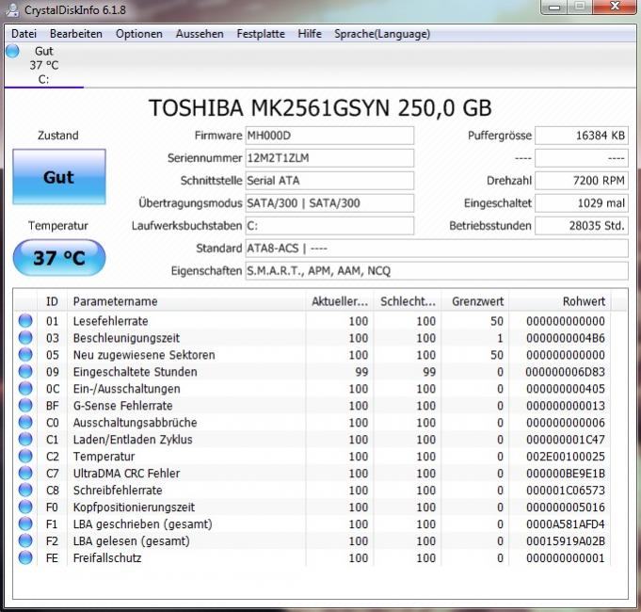Click the Puffergrösse value 16384 KB

pyautogui.click(x=582, y=136)
